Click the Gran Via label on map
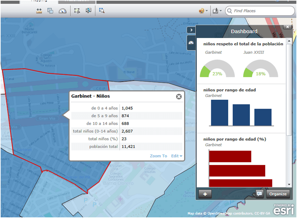Image resolution: width=297 pixels, height=218 pixels. [47, 118]
